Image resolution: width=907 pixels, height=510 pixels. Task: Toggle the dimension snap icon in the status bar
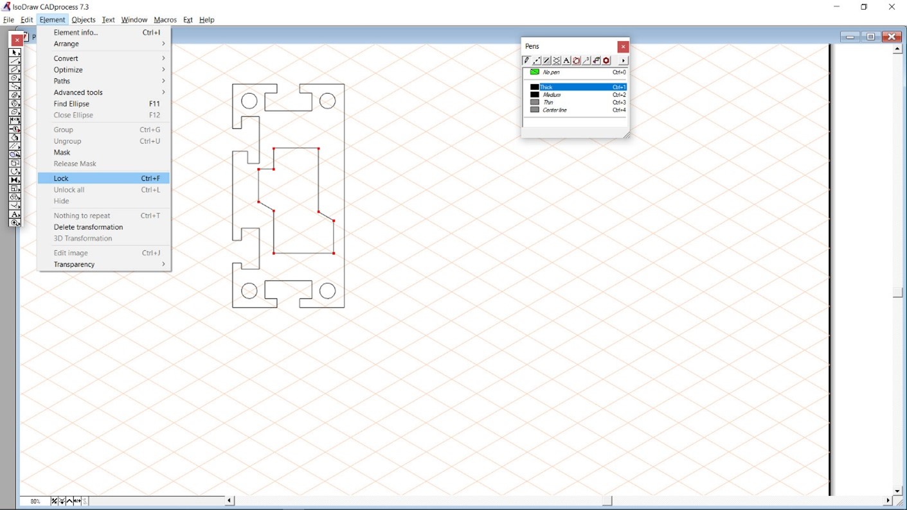pyautogui.click(x=77, y=501)
